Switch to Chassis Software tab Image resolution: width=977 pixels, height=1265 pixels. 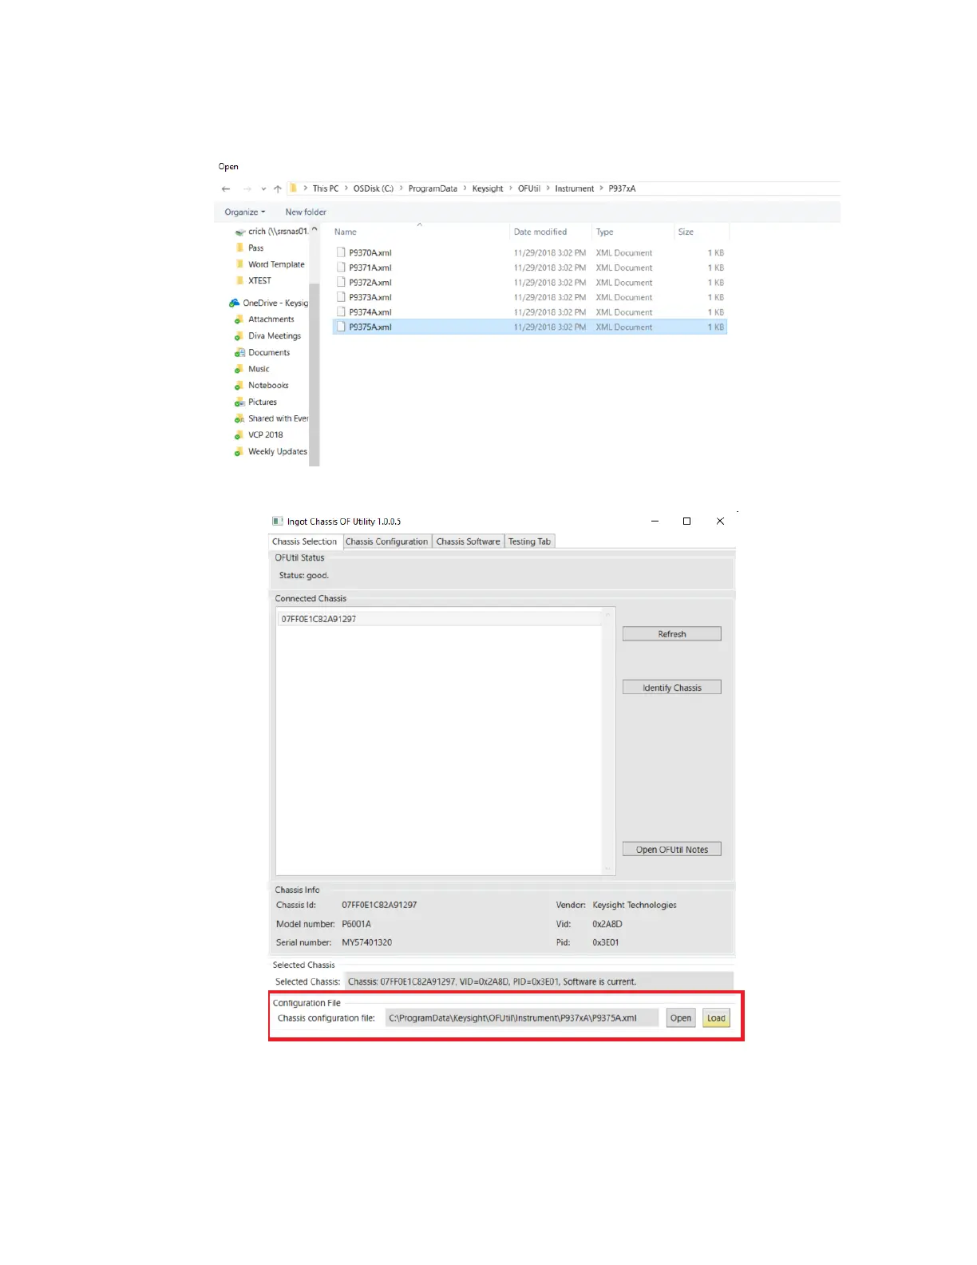(x=468, y=541)
